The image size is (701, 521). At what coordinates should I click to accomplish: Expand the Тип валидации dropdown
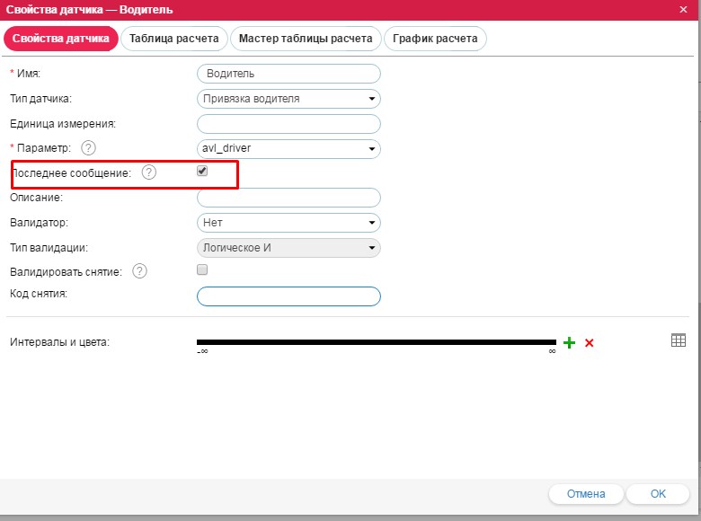(x=288, y=247)
